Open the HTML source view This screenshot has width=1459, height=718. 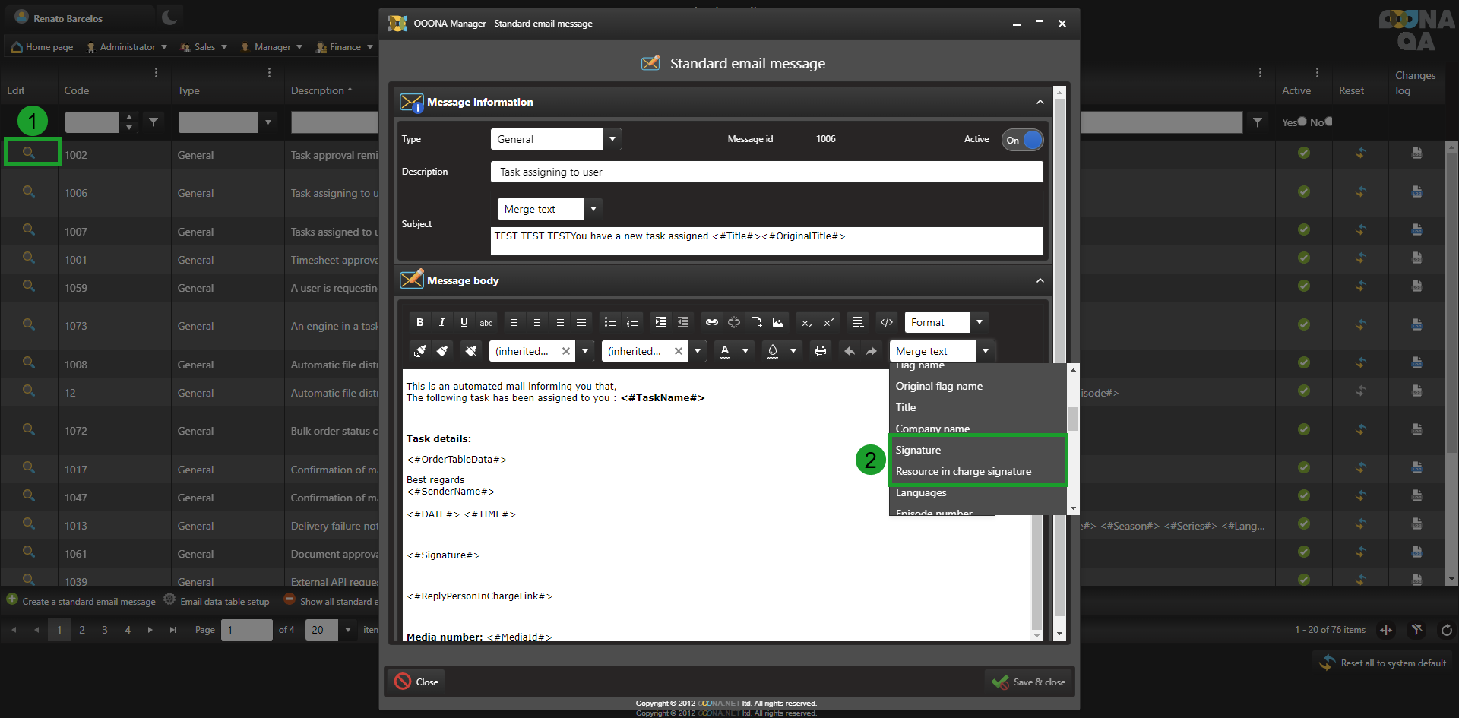click(x=886, y=322)
